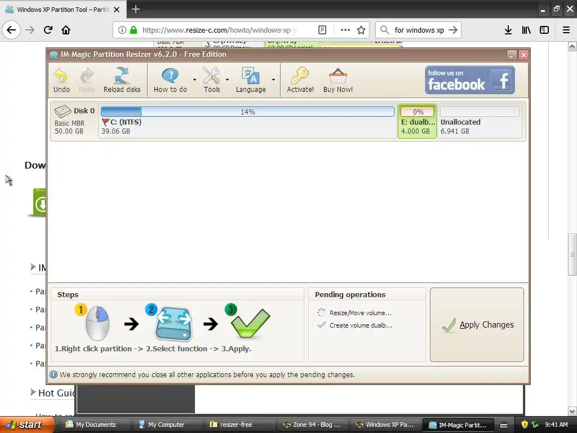577x433 pixels.
Task: Reload disks using the toolbar icon
Action: (x=122, y=80)
